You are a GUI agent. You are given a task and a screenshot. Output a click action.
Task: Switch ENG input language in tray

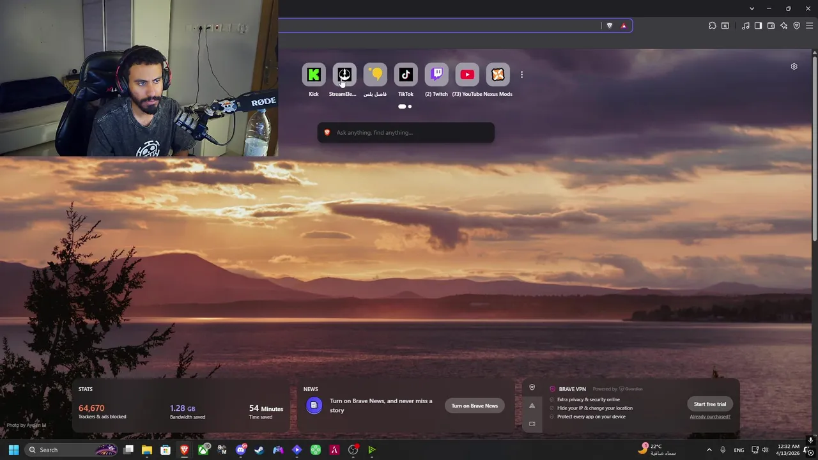click(x=739, y=450)
